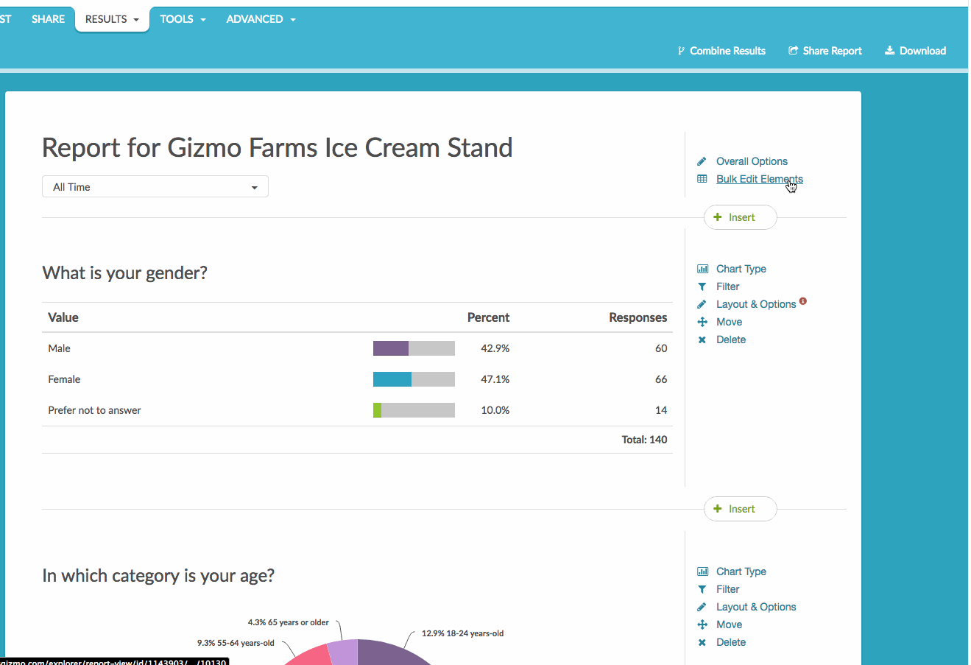Click the 4.3% 65 years or older pie label
The image size is (971, 665).
point(289,622)
